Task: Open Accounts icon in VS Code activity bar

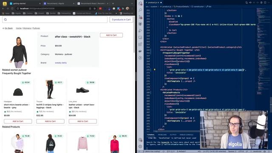Action: [141, 140]
